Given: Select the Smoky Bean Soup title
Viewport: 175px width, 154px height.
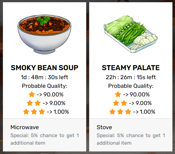Looking at the screenshot, I should (45, 68).
